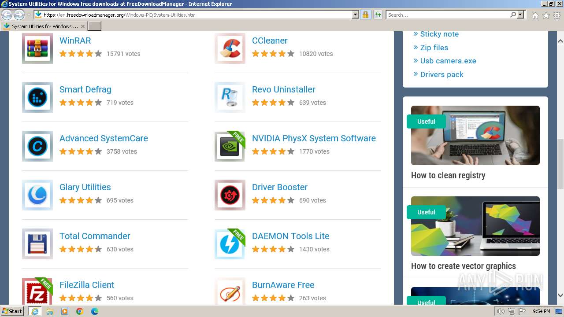Open the Zip files sidebar link
The height and width of the screenshot is (317, 564).
click(434, 48)
